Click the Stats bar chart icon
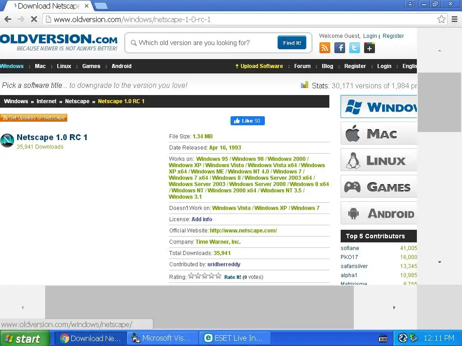The height and width of the screenshot is (346, 462). pos(305,85)
